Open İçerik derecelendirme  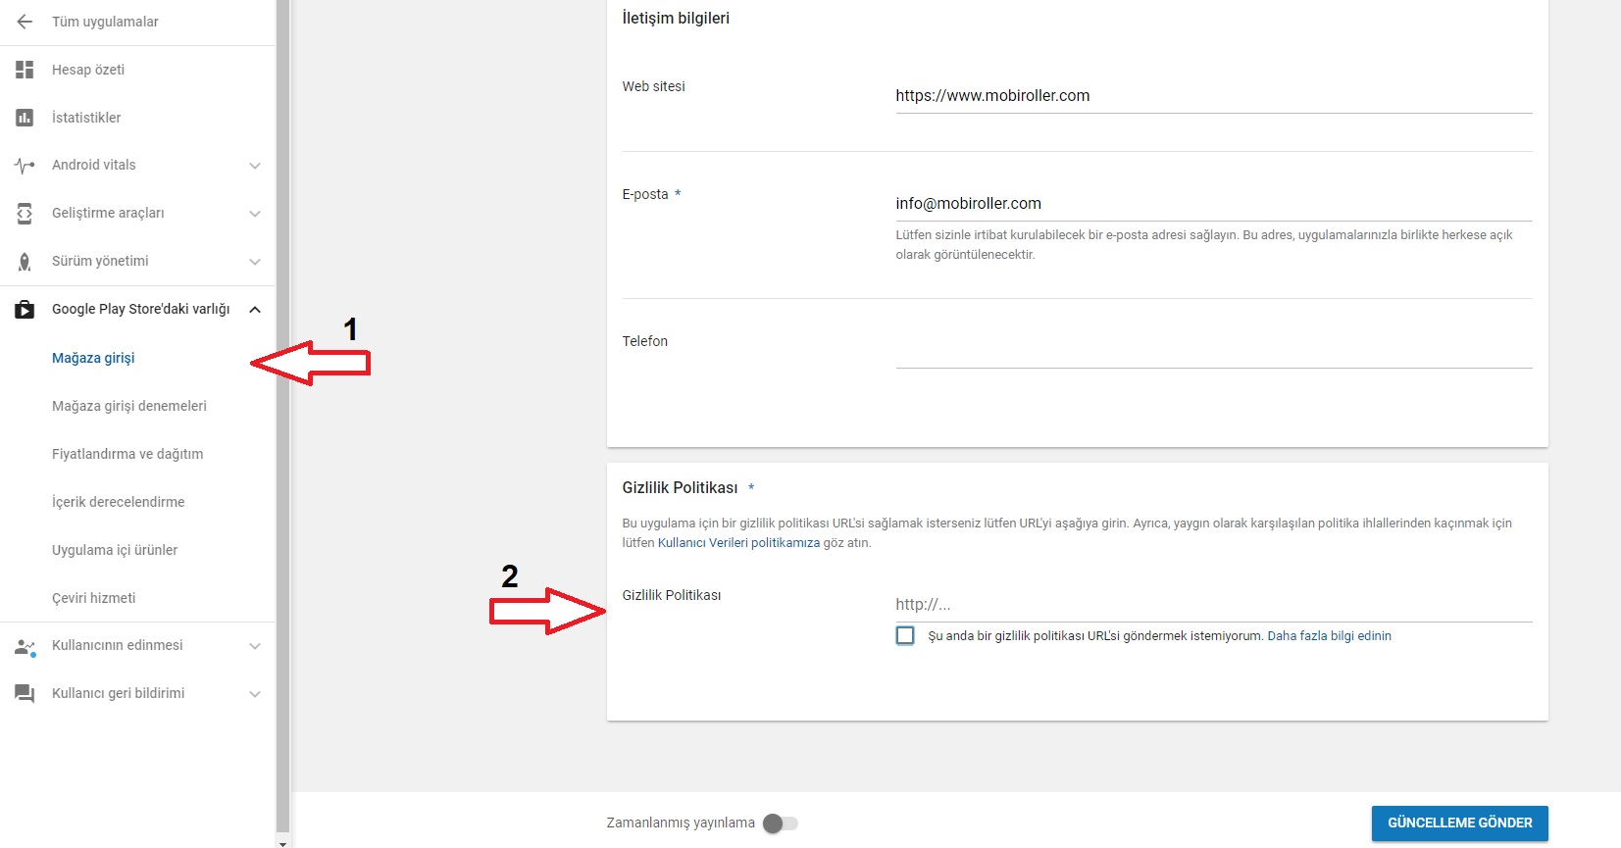click(x=119, y=502)
